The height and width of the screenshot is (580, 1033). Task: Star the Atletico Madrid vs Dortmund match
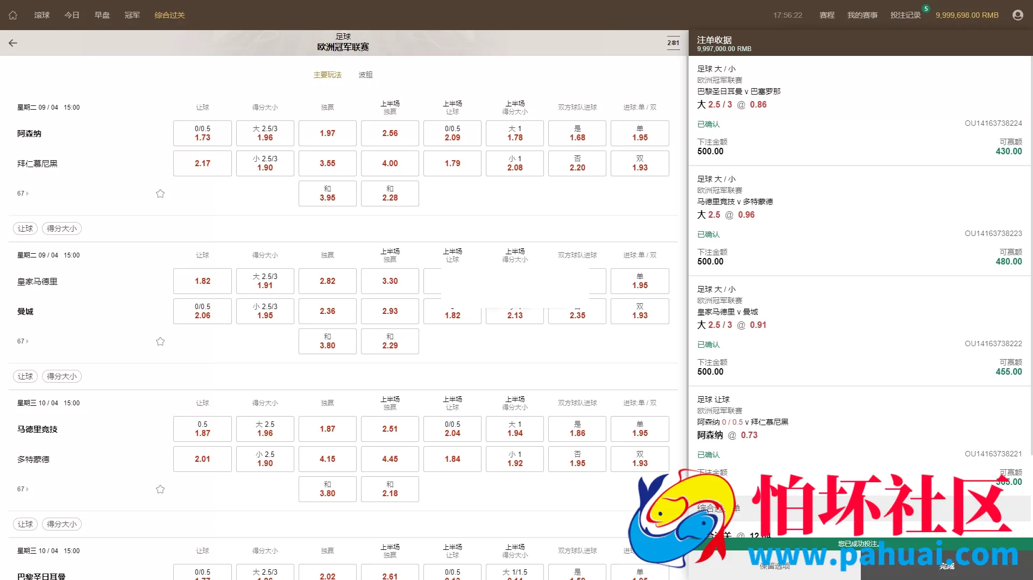(160, 489)
